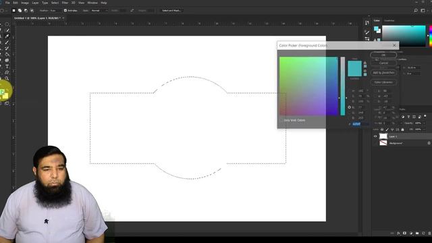Filter layers by type (T) icon
The height and width of the screenshot is (243, 432).
click(408, 117)
